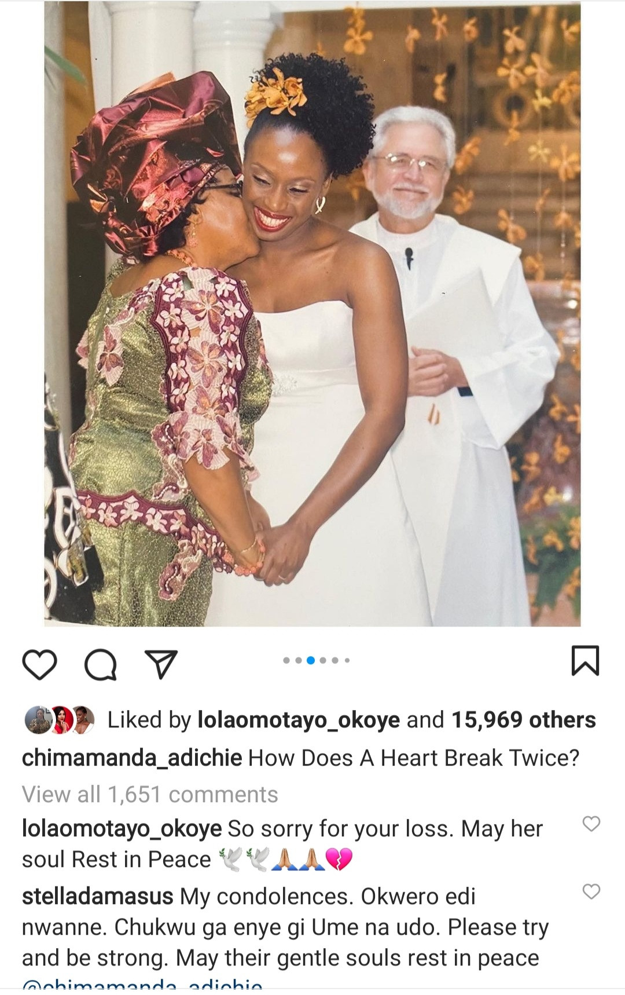Like stelladamasus's comment with its heart
The image size is (625, 995).
pos(591,891)
